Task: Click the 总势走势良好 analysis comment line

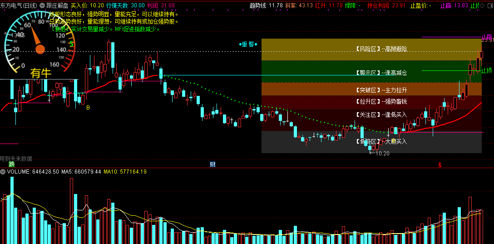Action: (114, 22)
